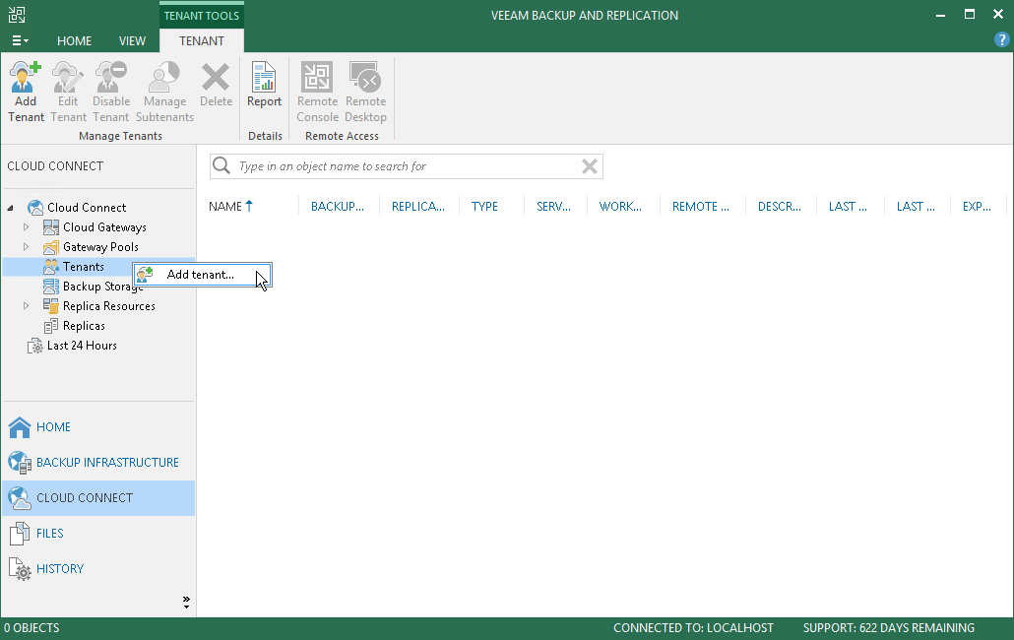Select Backup Storage in the tree
1014x640 pixels.
coord(102,287)
